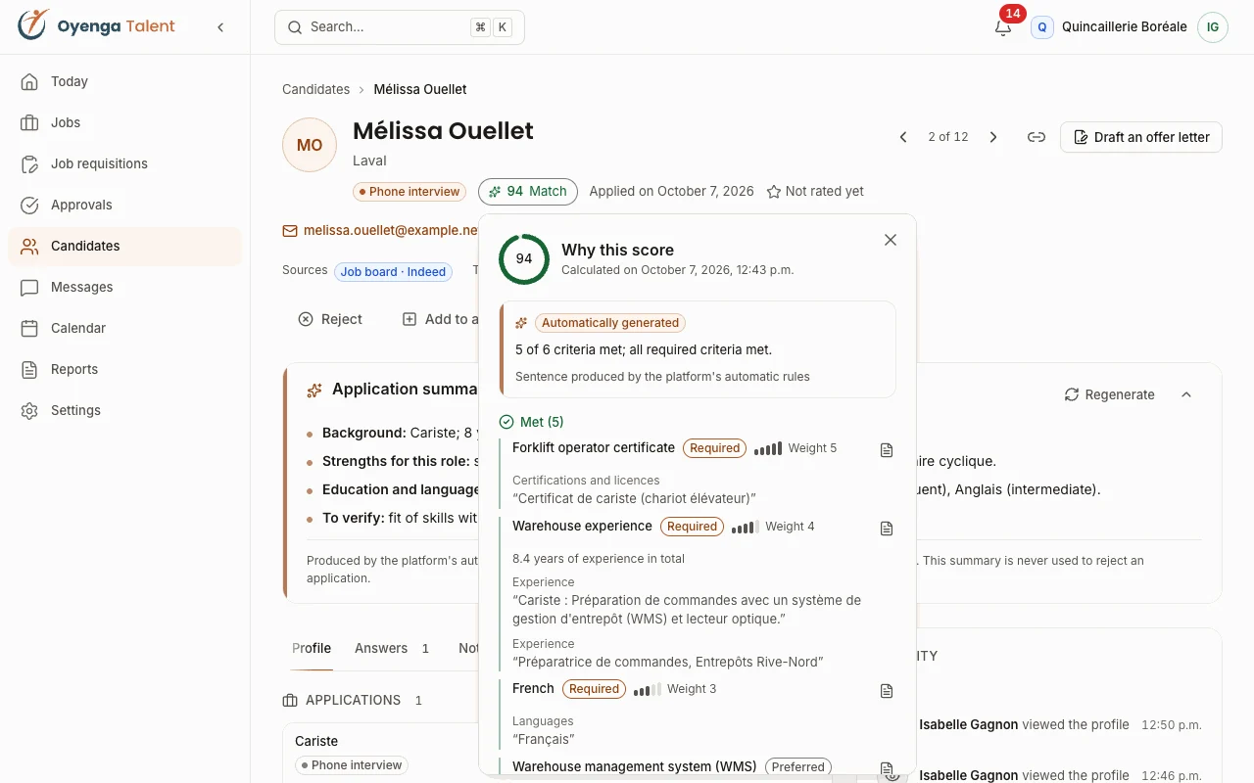The image size is (1254, 783).
Task: Click the MO candidate avatar
Action: [x=310, y=145]
